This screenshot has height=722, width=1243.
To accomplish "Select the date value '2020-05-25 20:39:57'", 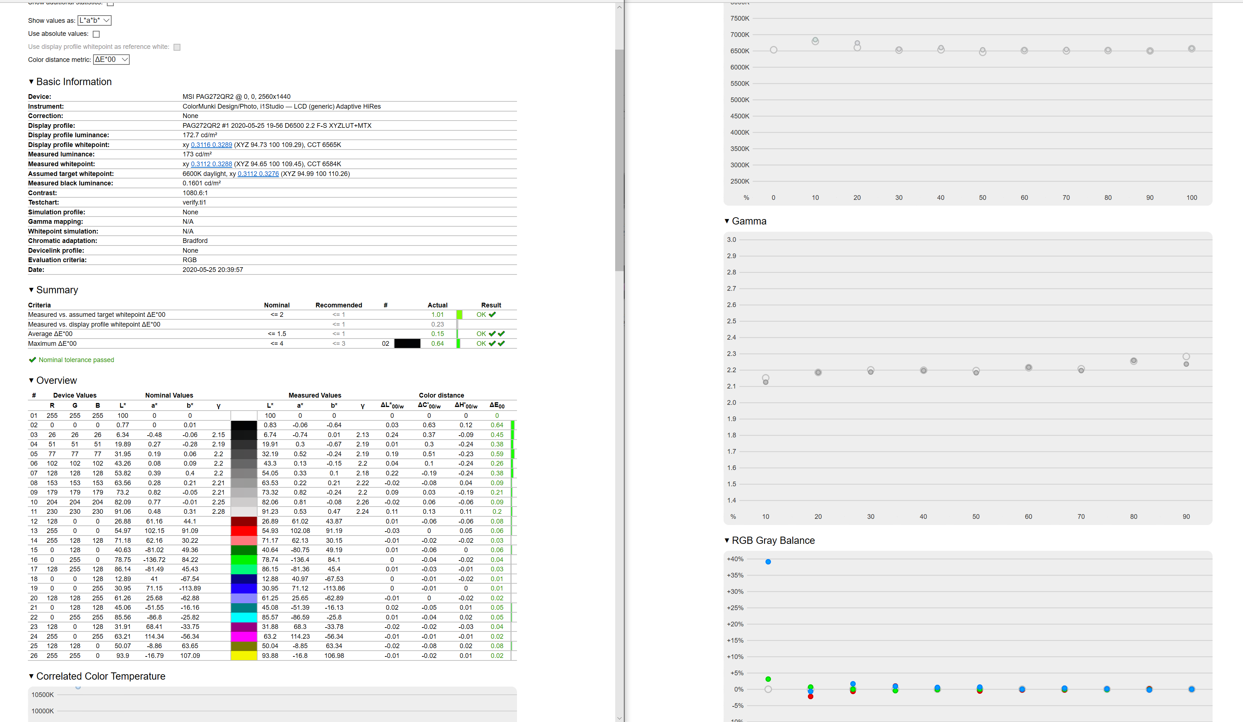I will point(213,270).
